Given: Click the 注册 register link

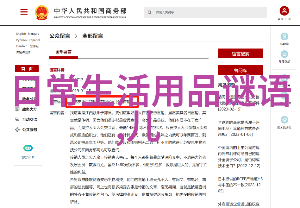Looking at the screenshot, I should (x=288, y=19).
